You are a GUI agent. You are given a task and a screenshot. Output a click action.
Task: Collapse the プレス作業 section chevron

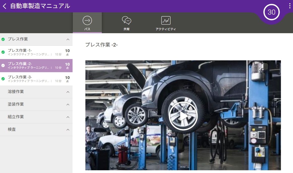pyautogui.click(x=68, y=39)
